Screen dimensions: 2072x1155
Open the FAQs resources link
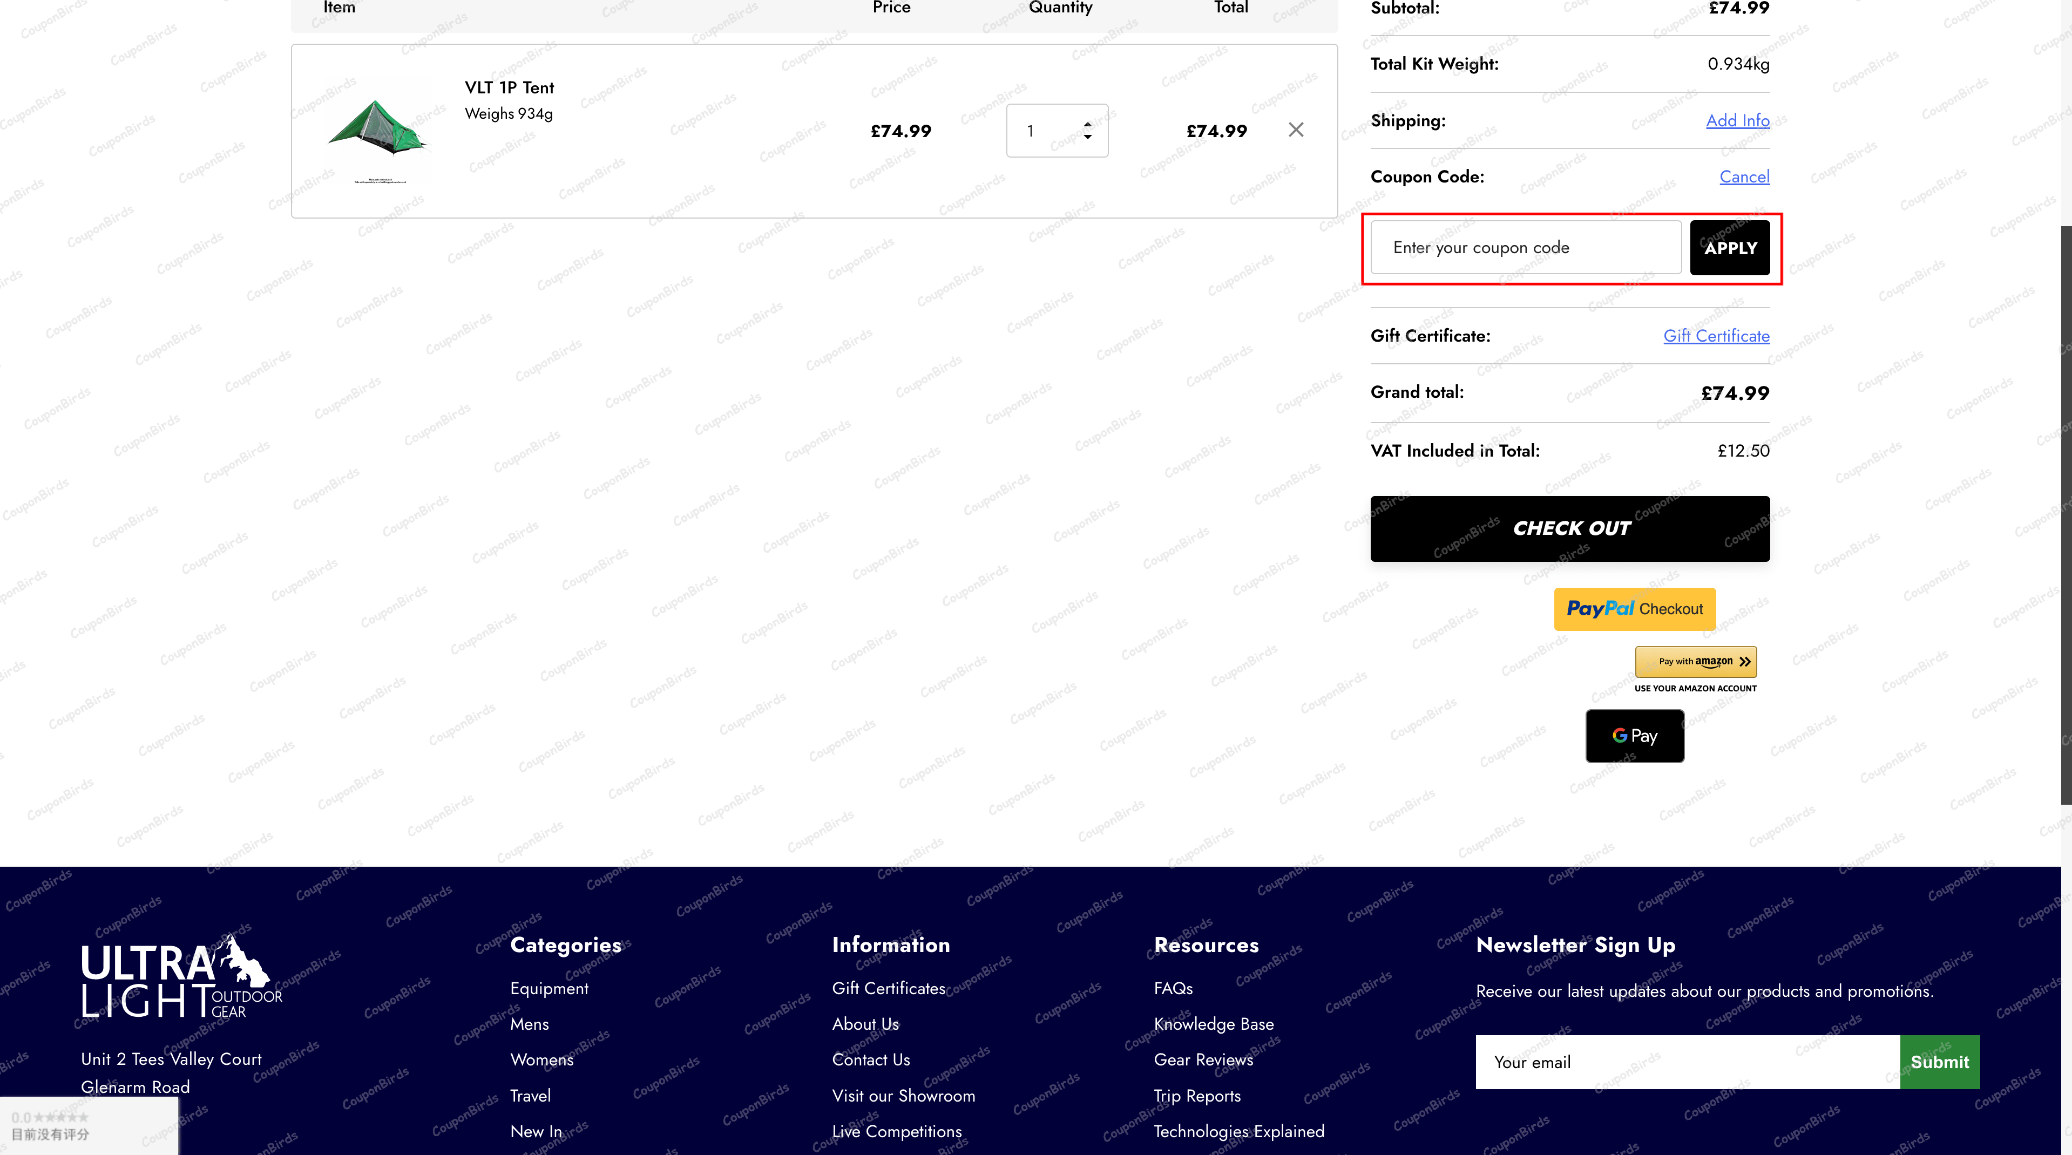point(1173,989)
